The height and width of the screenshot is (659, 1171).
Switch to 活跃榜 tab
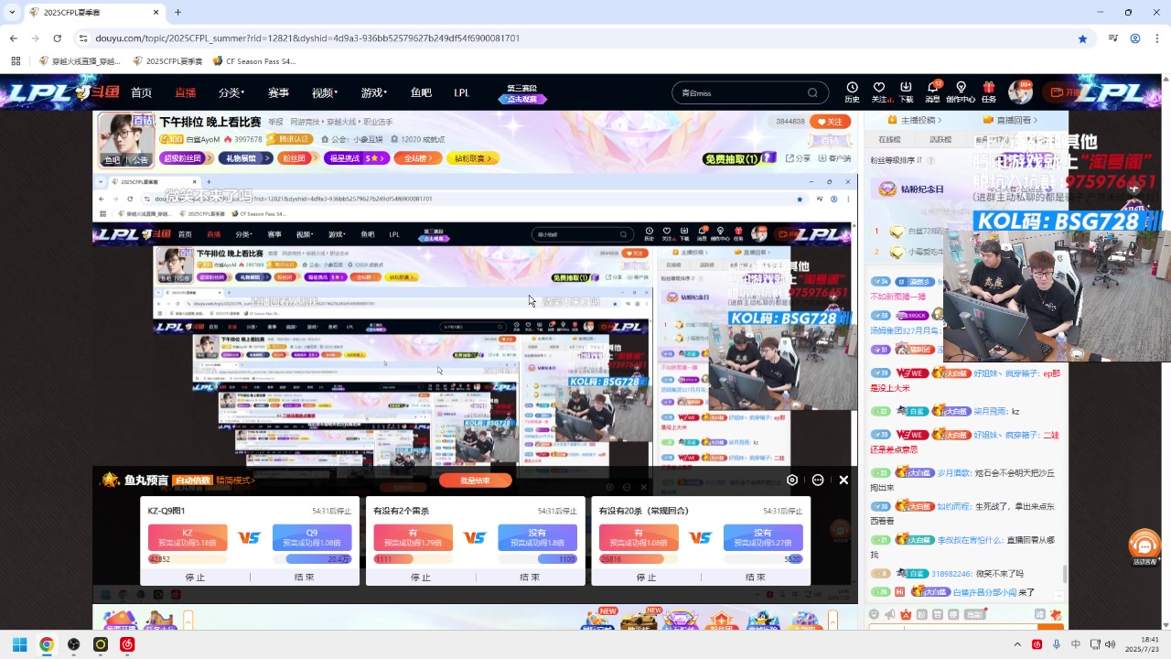(x=940, y=140)
